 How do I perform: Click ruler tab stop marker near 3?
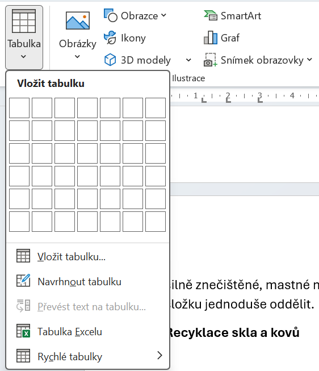[260, 101]
